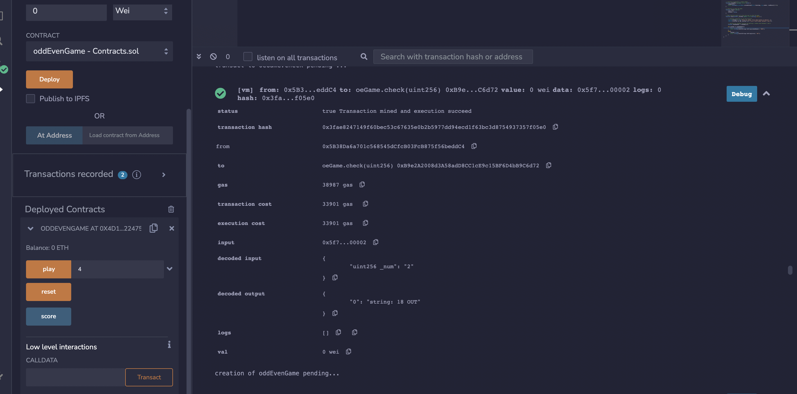Clear the terminal console
The width and height of the screenshot is (797, 394).
pos(213,57)
